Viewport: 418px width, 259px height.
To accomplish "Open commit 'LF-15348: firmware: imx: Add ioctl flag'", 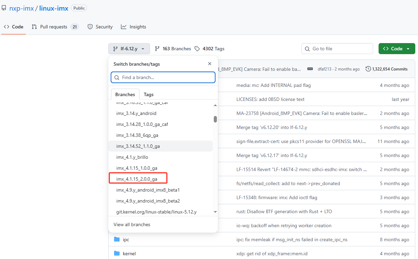I will [x=277, y=197].
